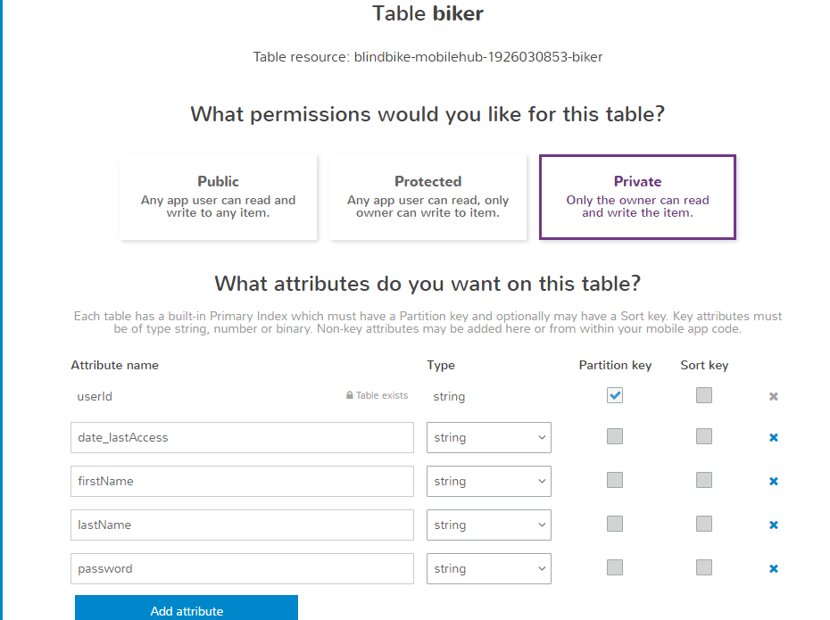Enable Sort key for date_lastAccess
This screenshot has width=830, height=620.
coord(704,436)
